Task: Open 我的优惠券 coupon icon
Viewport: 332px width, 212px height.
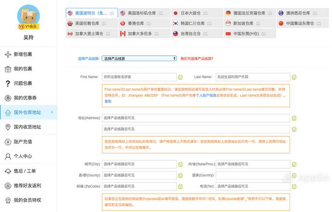Action: (x=8, y=98)
